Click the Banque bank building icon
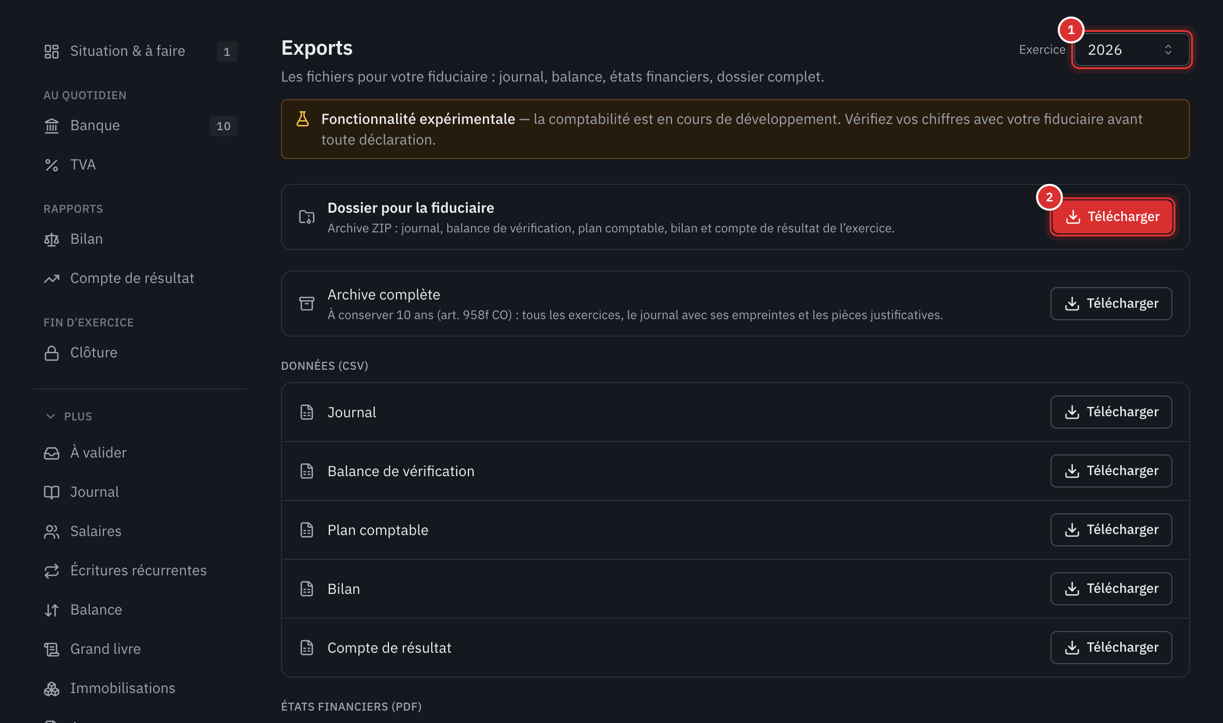This screenshot has width=1223, height=723. pyautogui.click(x=52, y=126)
